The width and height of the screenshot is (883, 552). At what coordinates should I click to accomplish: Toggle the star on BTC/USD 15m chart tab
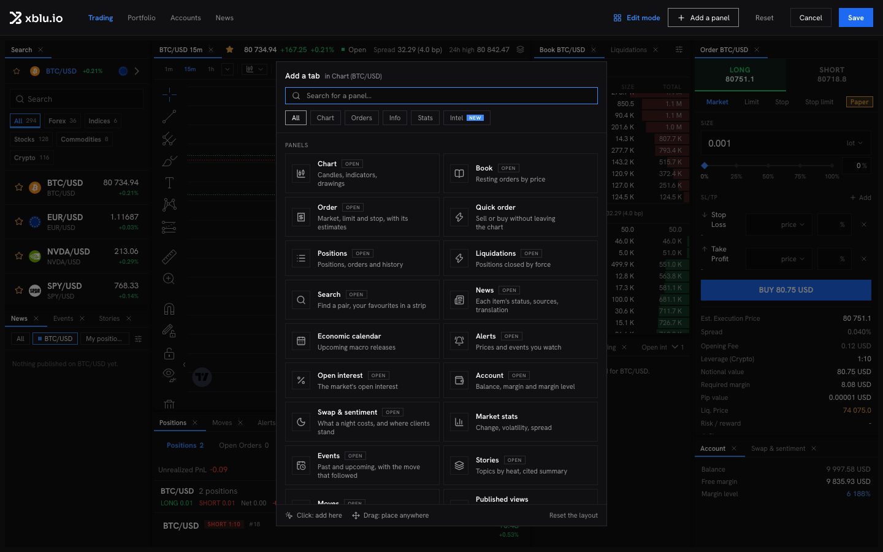pyautogui.click(x=229, y=50)
